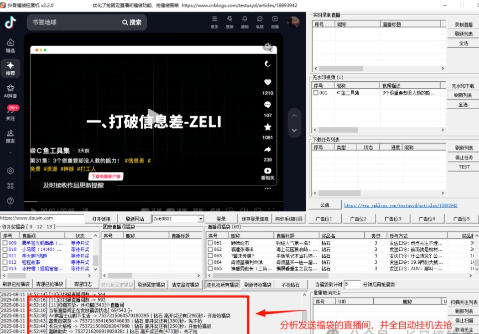479x334 pixels.
Task: Click the 当福袋倒计时 minutes input field
Action: pyautogui.click(x=352, y=284)
